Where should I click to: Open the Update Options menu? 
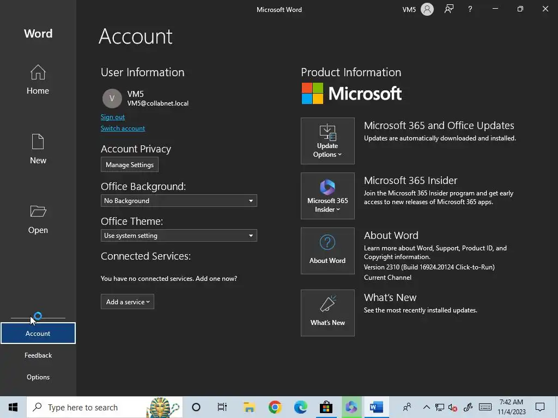click(x=327, y=141)
